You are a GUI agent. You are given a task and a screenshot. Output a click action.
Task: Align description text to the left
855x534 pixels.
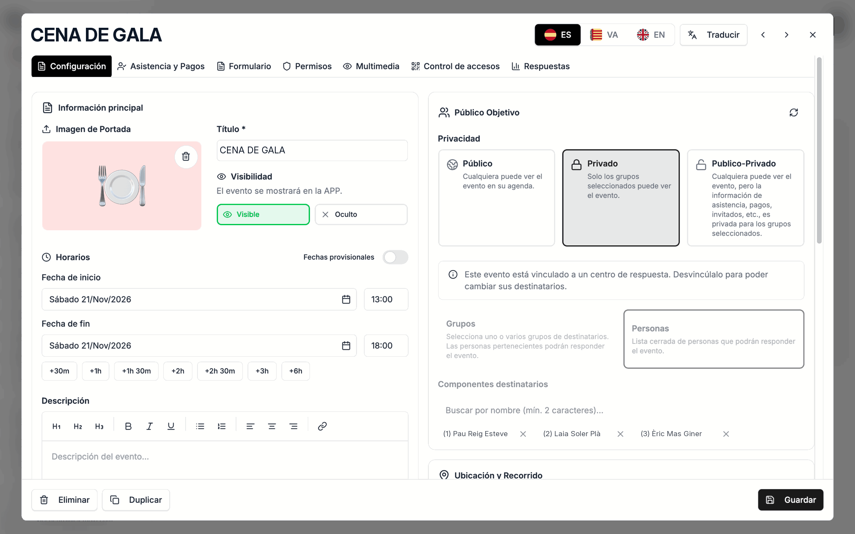click(x=251, y=426)
